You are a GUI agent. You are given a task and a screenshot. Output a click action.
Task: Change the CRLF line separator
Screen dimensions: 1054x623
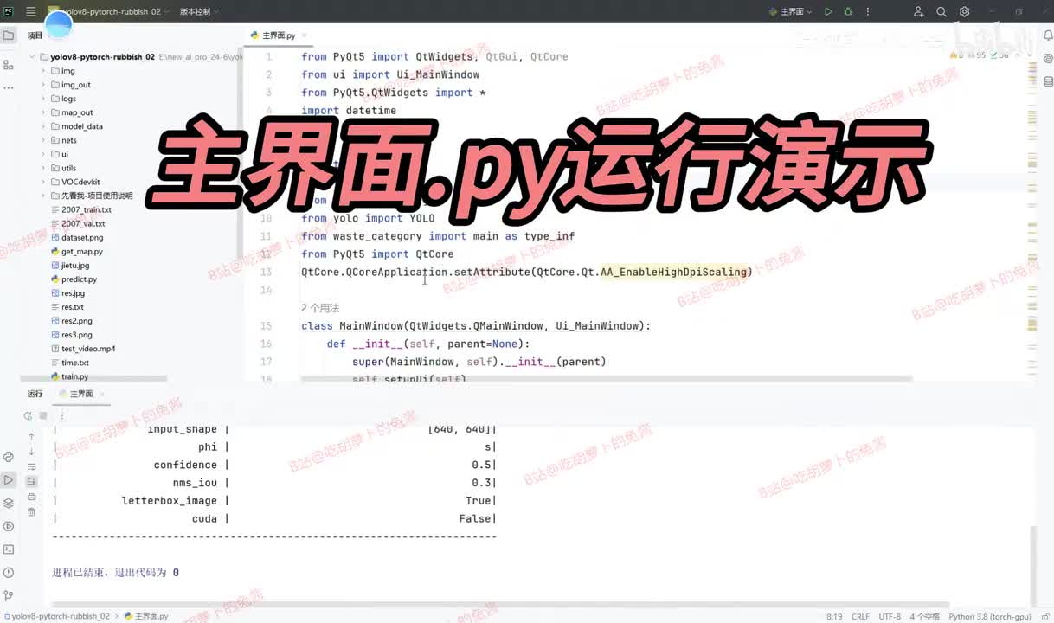point(860,616)
